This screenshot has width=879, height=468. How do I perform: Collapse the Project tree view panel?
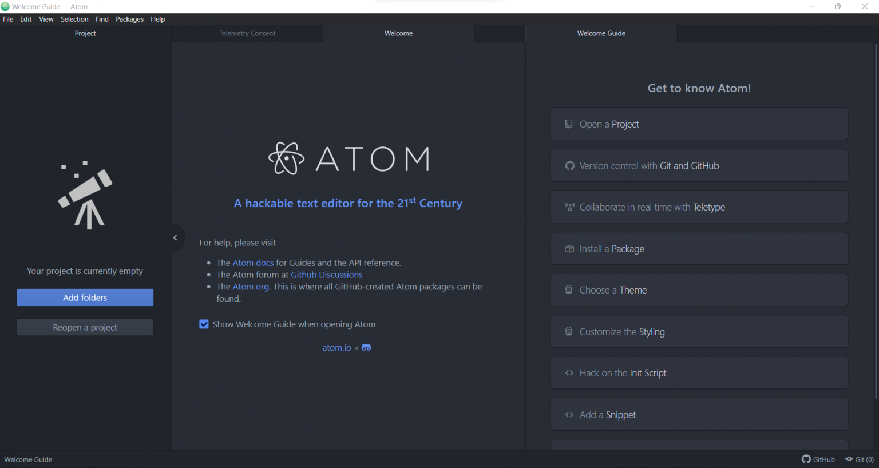175,237
